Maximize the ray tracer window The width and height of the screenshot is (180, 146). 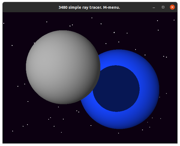[163, 7]
